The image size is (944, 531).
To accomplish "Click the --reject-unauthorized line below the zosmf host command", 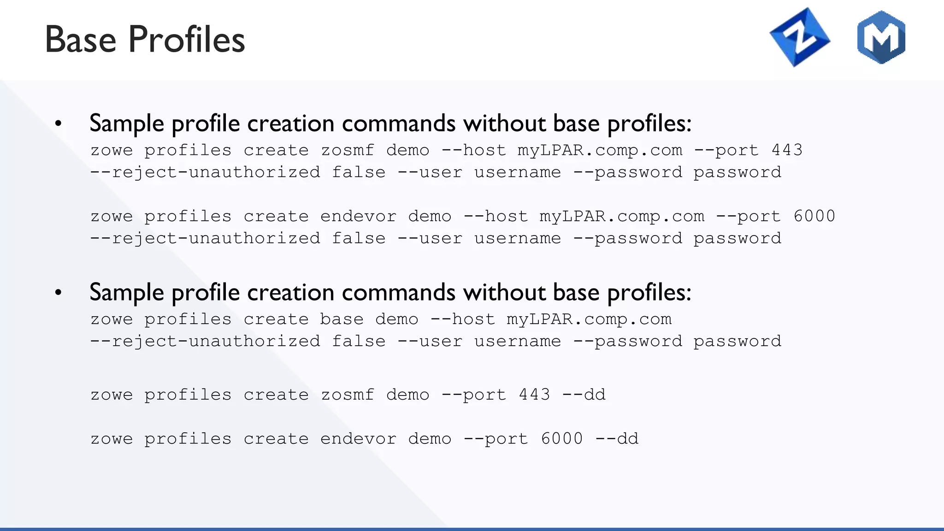I will 436,172.
